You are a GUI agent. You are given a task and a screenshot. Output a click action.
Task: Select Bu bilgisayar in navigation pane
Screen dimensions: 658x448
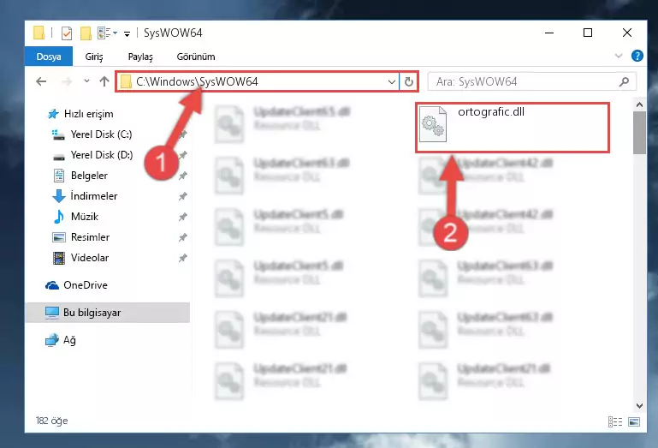108,313
